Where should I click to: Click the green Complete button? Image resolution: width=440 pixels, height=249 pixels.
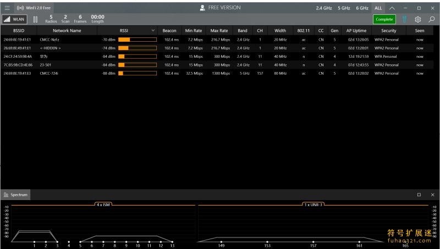coord(384,19)
